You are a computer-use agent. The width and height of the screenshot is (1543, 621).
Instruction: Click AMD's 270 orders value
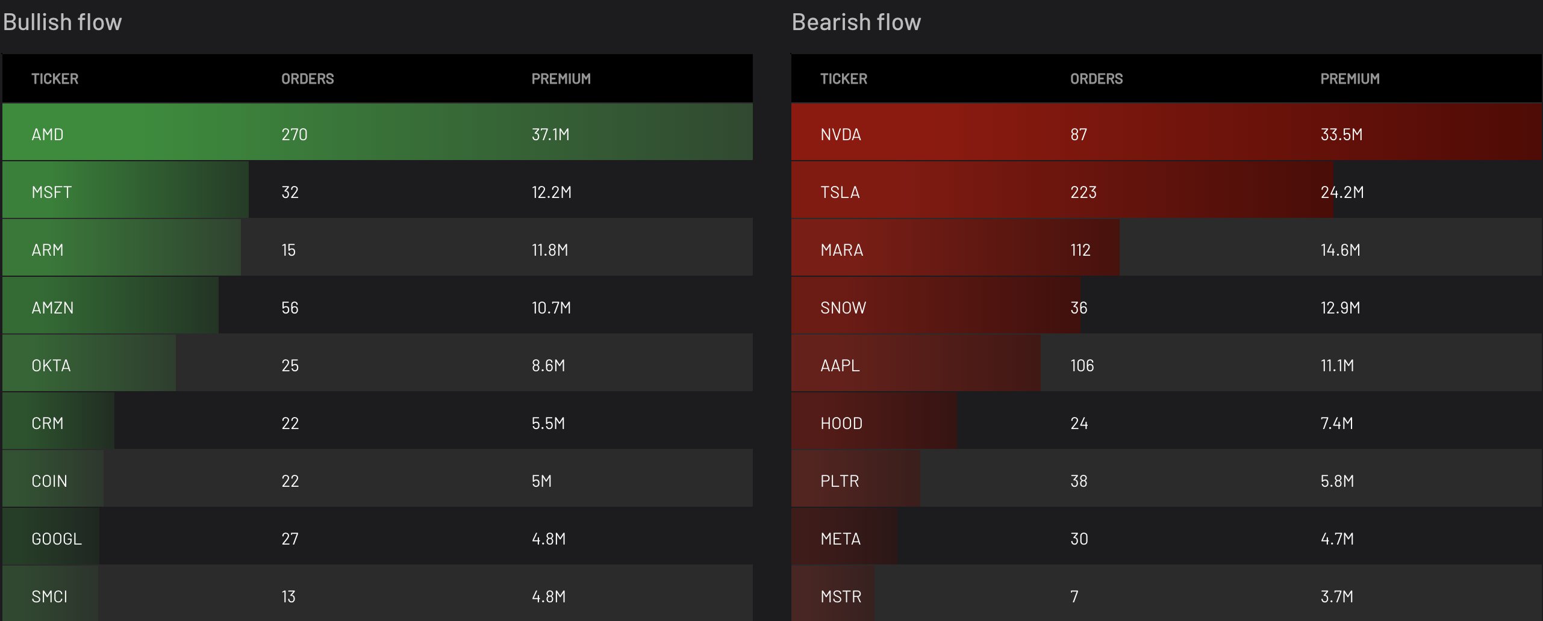(x=295, y=134)
